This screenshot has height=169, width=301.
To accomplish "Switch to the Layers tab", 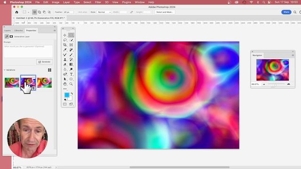I will (8, 31).
